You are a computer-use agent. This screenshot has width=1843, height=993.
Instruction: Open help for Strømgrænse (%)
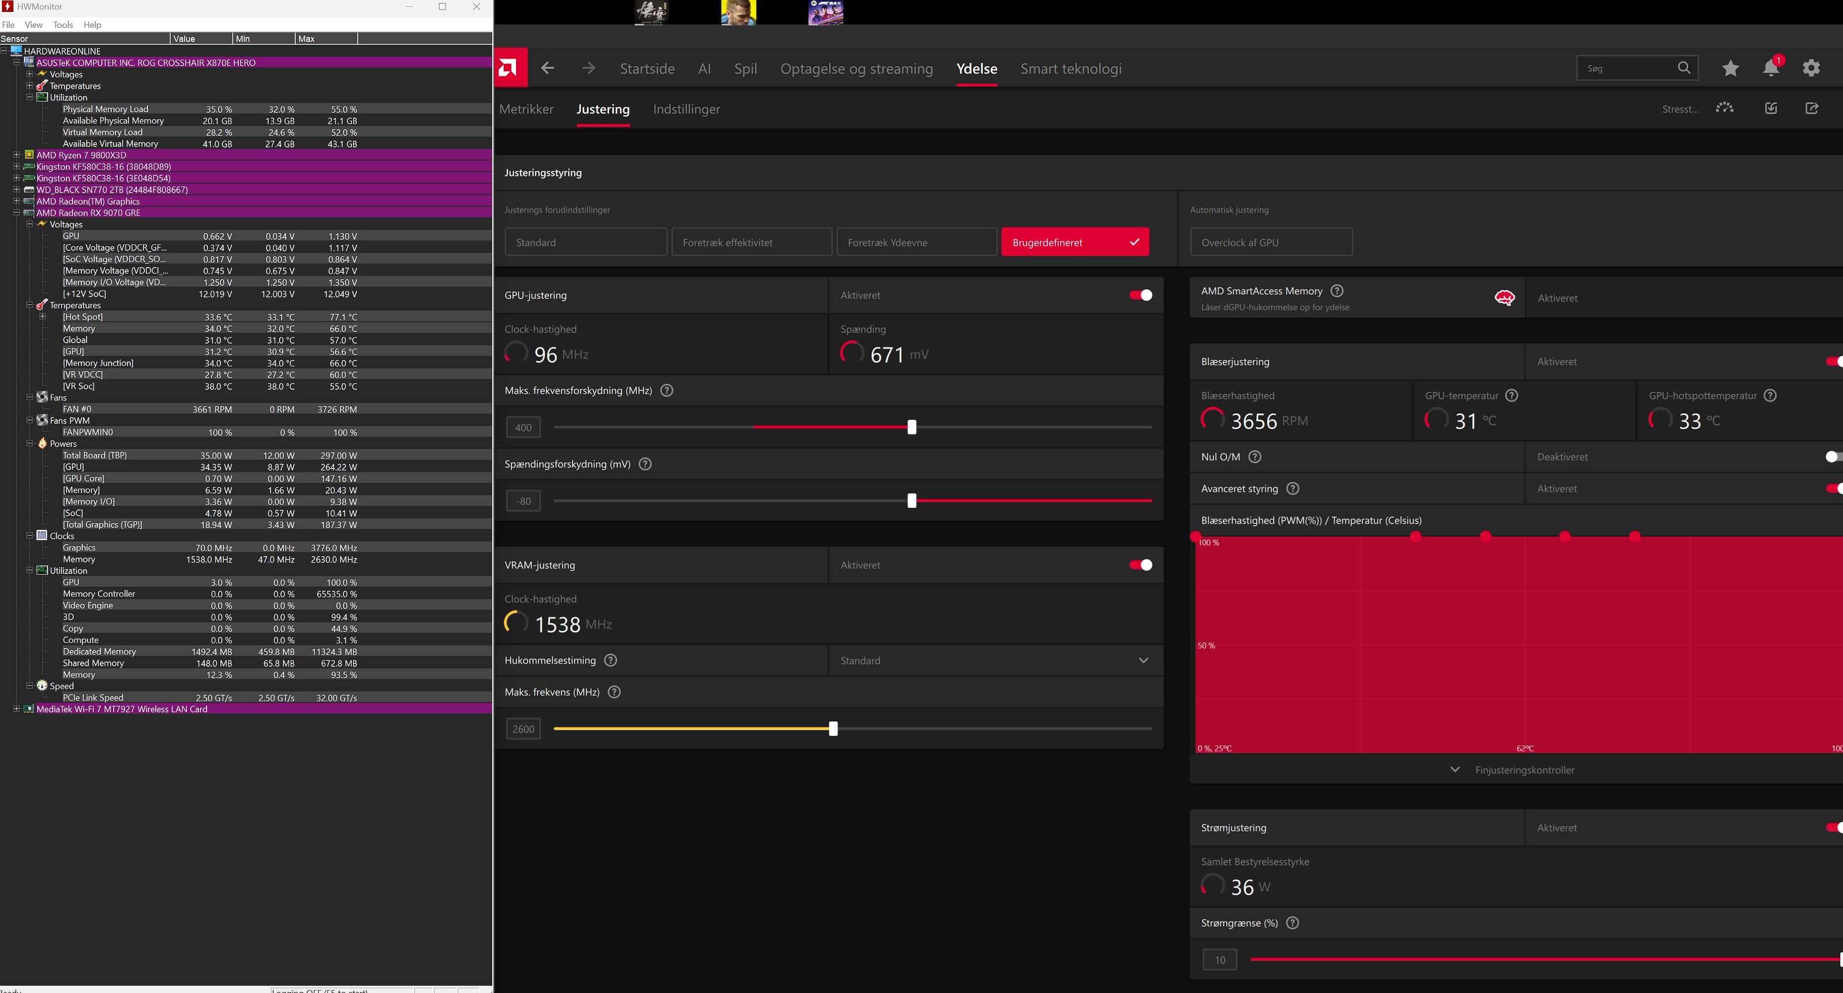(1292, 923)
